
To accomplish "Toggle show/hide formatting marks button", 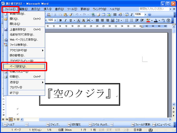I will [x=132, y=14].
